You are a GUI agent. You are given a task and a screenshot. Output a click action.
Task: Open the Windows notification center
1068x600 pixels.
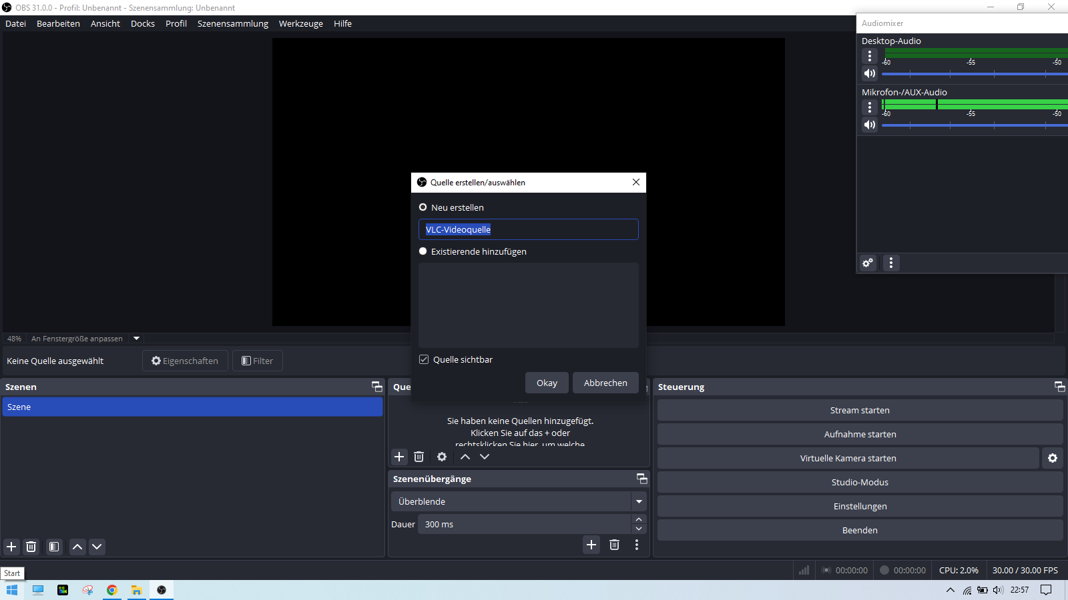(x=1047, y=590)
